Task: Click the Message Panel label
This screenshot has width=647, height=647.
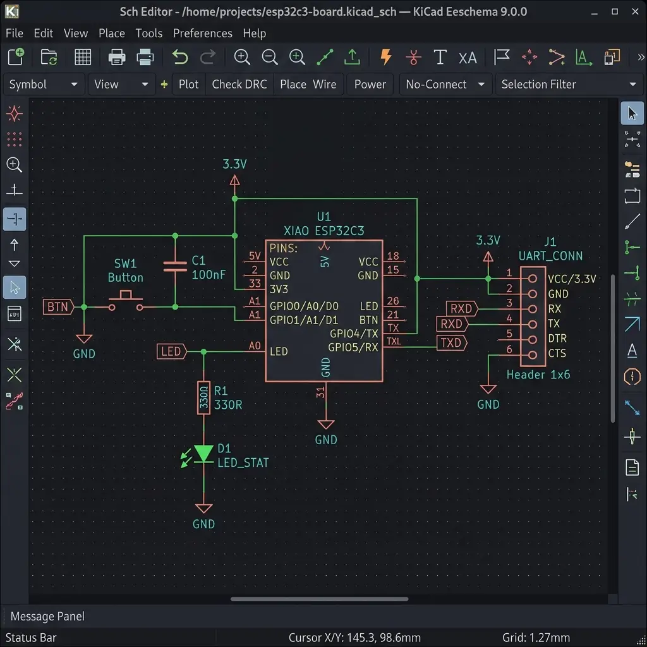Action: point(47,616)
